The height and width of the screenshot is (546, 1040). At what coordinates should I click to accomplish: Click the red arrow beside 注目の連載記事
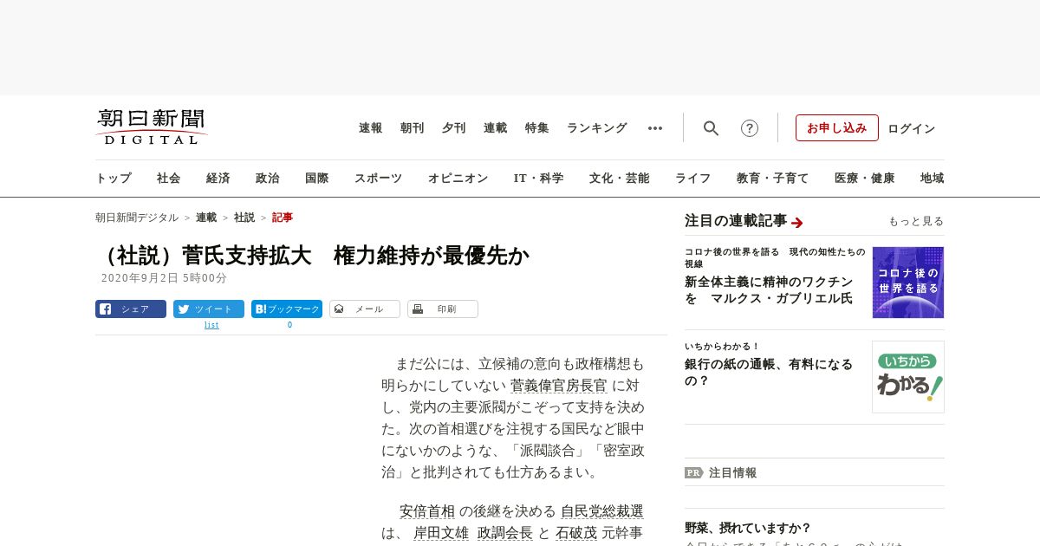pos(797,223)
